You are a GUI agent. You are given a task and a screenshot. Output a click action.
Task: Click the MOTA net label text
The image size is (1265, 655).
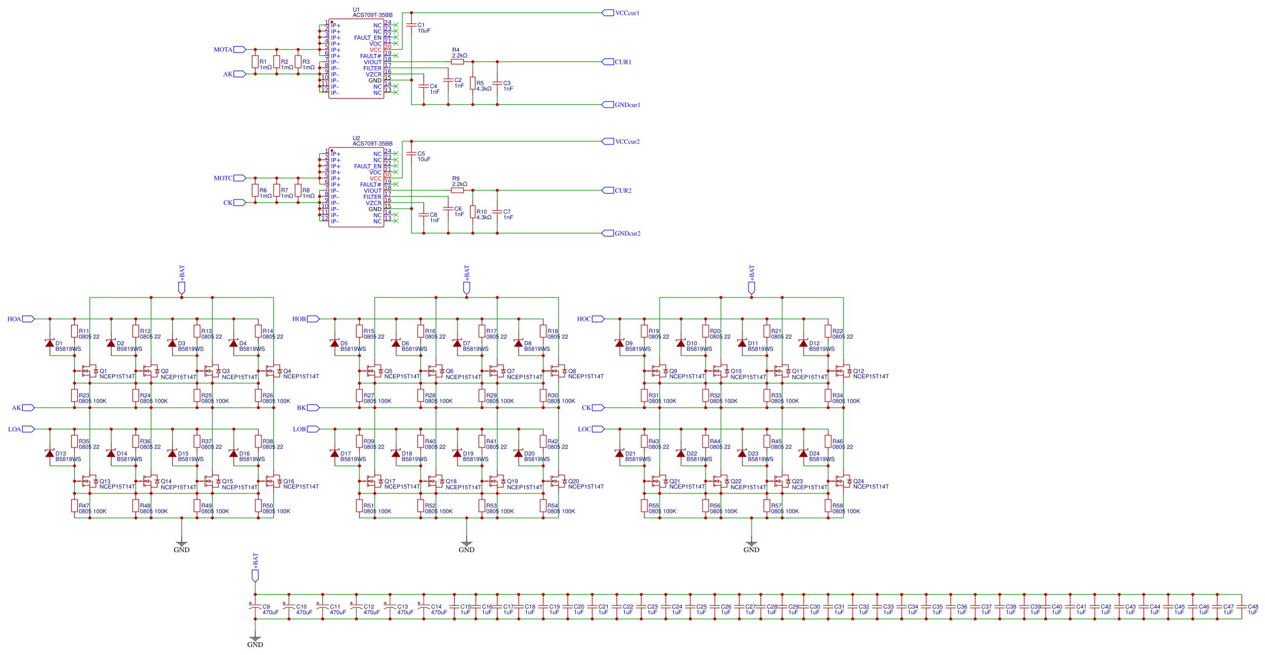pos(222,49)
